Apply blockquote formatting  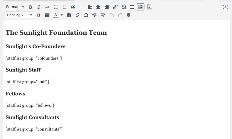[x=73, y=7]
